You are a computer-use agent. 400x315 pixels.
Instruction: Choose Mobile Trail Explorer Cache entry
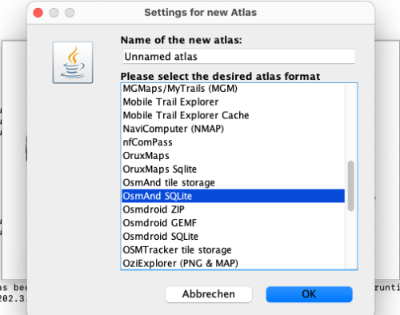234,115
